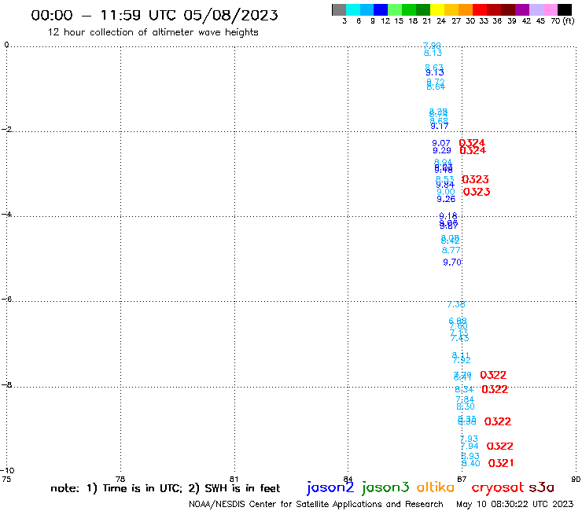Screen dimensions: 582x511
Task: Click the note about UTC time and SWH feet
Action: [165, 488]
